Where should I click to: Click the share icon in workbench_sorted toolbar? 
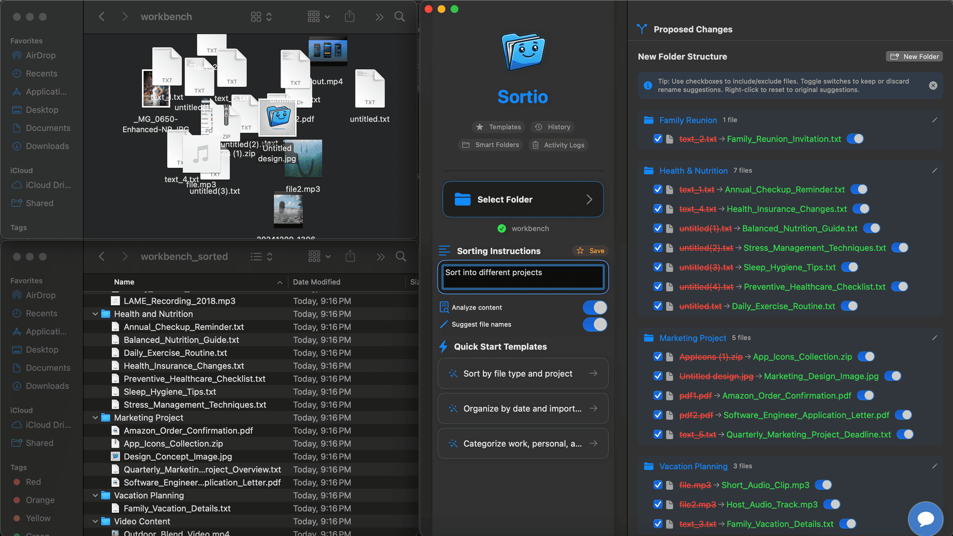click(350, 256)
